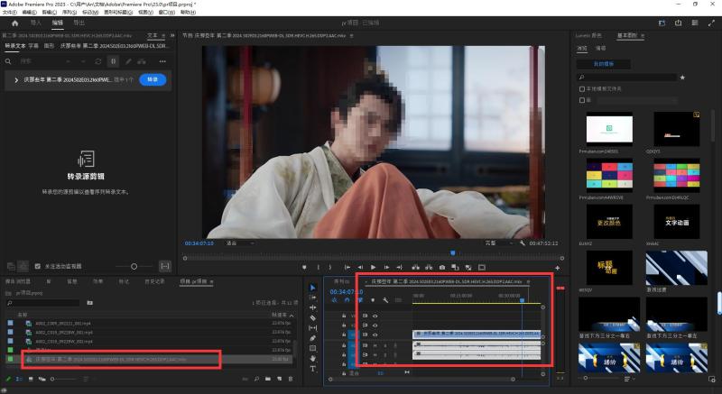722x394 pixels.
Task: Switch to the 字幕 captions tab
Action: (33, 46)
